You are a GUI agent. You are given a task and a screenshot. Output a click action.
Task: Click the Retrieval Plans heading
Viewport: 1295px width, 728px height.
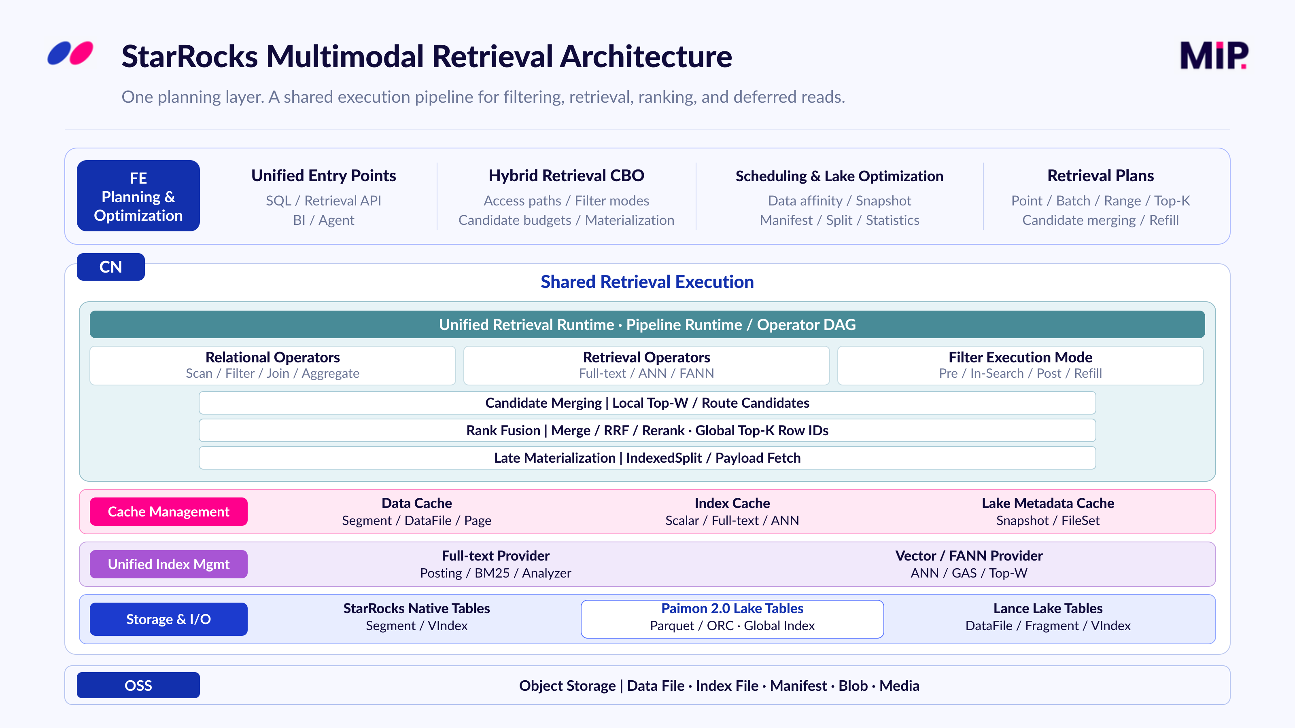[1101, 176]
